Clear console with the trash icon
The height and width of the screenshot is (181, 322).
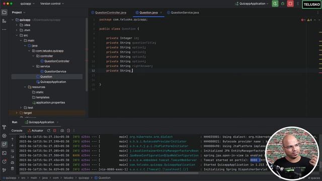12,169
